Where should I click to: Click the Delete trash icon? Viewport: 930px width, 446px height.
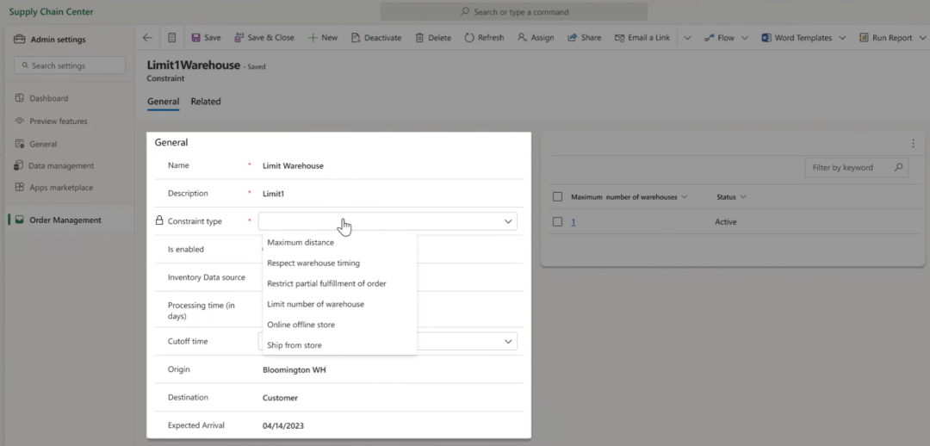tap(419, 38)
